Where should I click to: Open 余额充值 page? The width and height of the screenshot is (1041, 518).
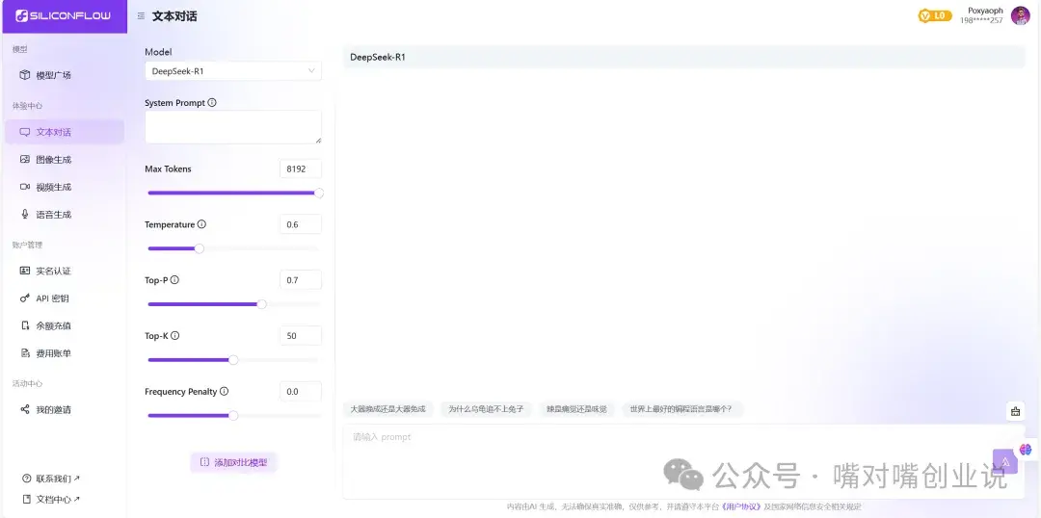[x=65, y=325]
